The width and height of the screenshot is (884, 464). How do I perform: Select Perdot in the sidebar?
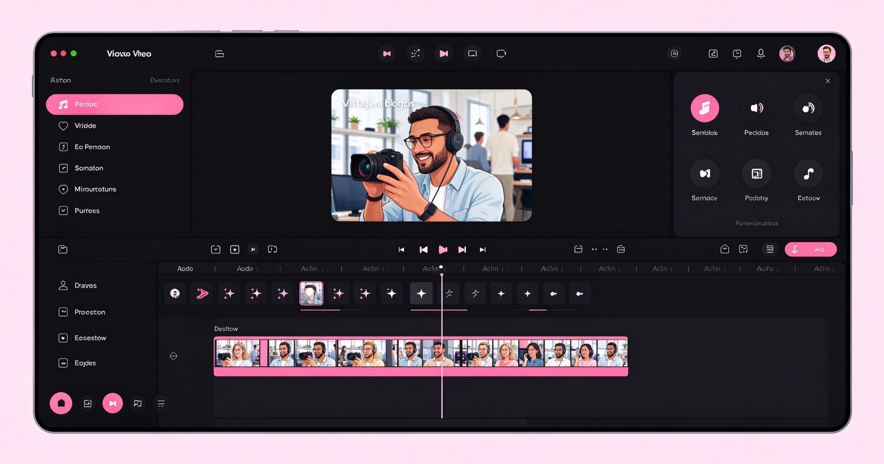coord(114,104)
